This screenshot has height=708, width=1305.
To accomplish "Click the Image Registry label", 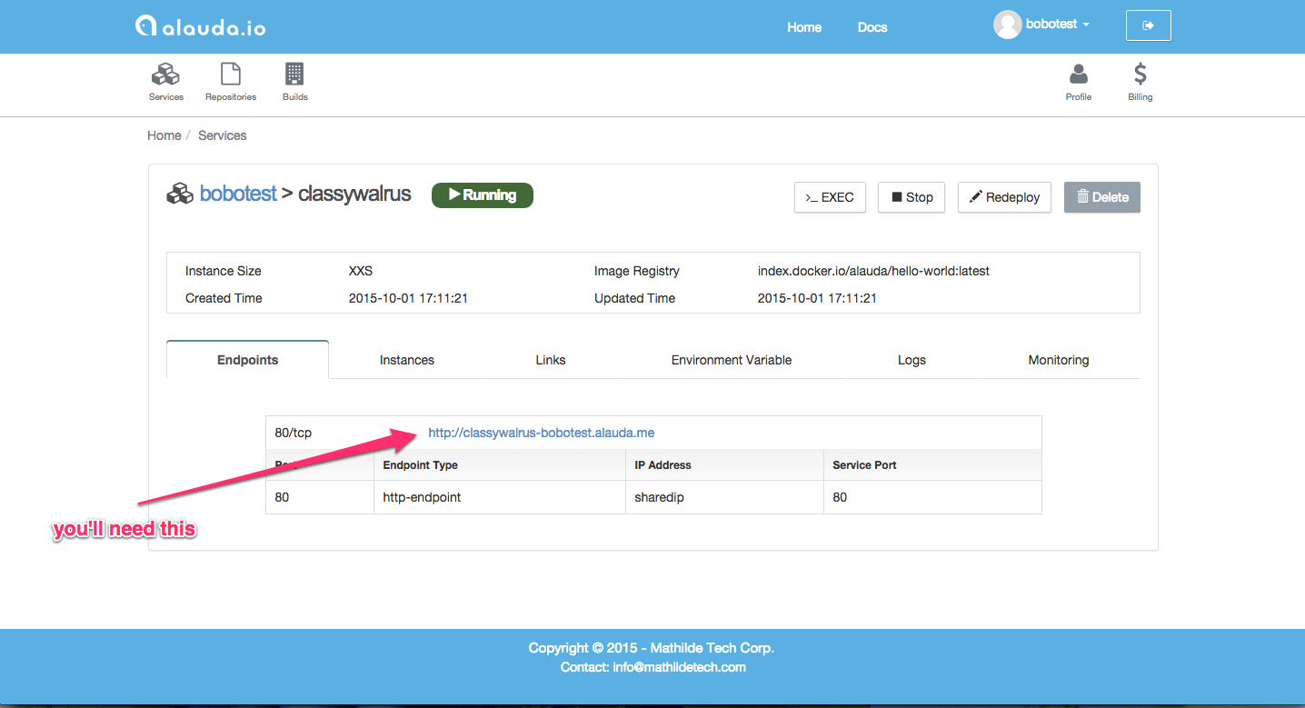I will 637,271.
